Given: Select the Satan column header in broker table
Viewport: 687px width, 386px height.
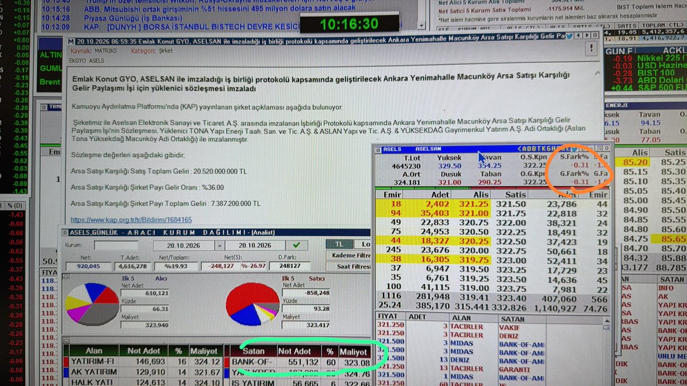Looking at the screenshot, I should (254, 351).
